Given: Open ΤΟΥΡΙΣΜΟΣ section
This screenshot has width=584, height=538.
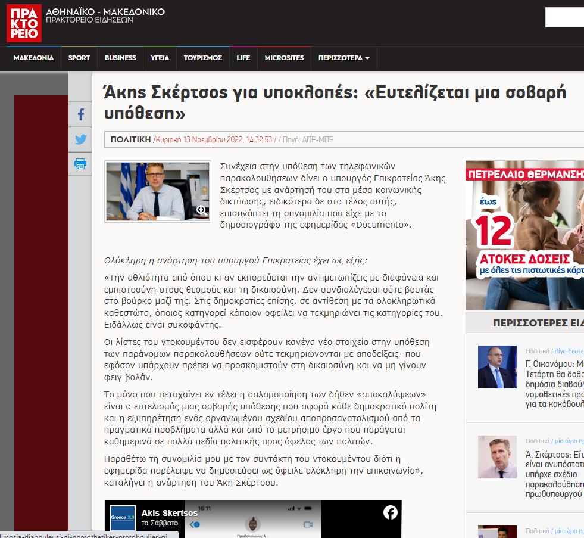Looking at the screenshot, I should point(203,58).
